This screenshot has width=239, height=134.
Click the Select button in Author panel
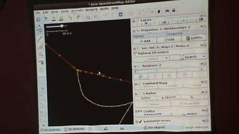pos(153,104)
